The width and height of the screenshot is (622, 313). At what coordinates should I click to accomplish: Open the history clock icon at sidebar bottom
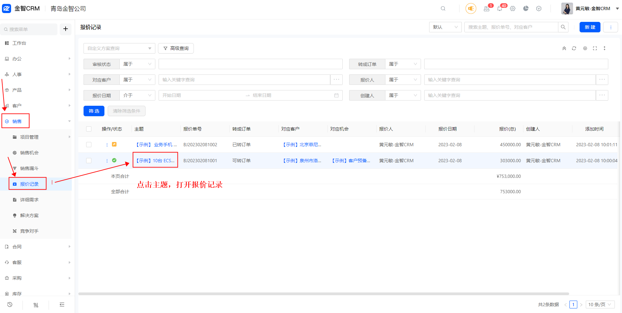coord(10,305)
